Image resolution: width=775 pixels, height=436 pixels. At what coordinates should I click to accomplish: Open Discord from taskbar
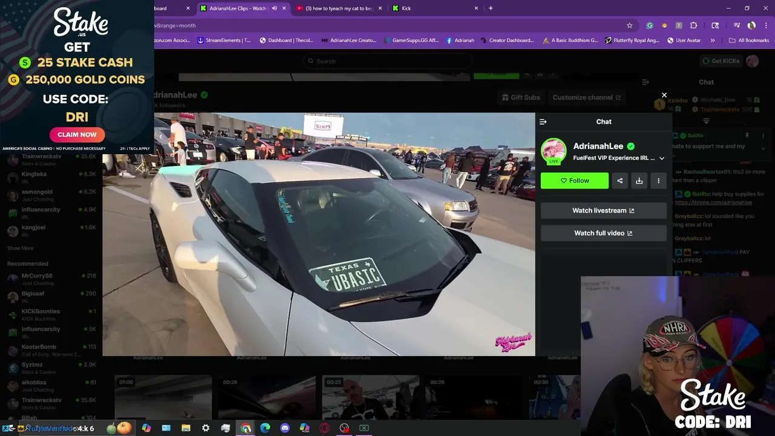[x=285, y=428]
